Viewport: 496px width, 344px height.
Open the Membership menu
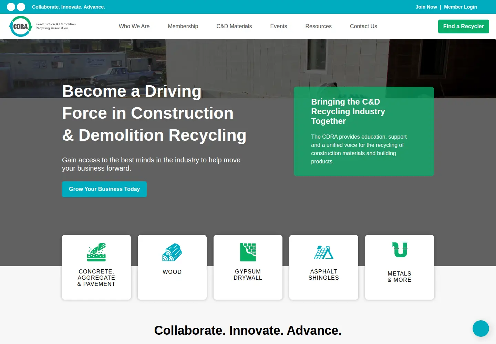pos(183,26)
